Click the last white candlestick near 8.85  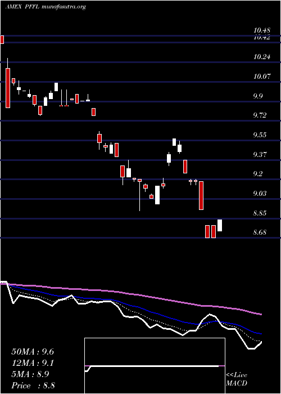tap(220, 225)
